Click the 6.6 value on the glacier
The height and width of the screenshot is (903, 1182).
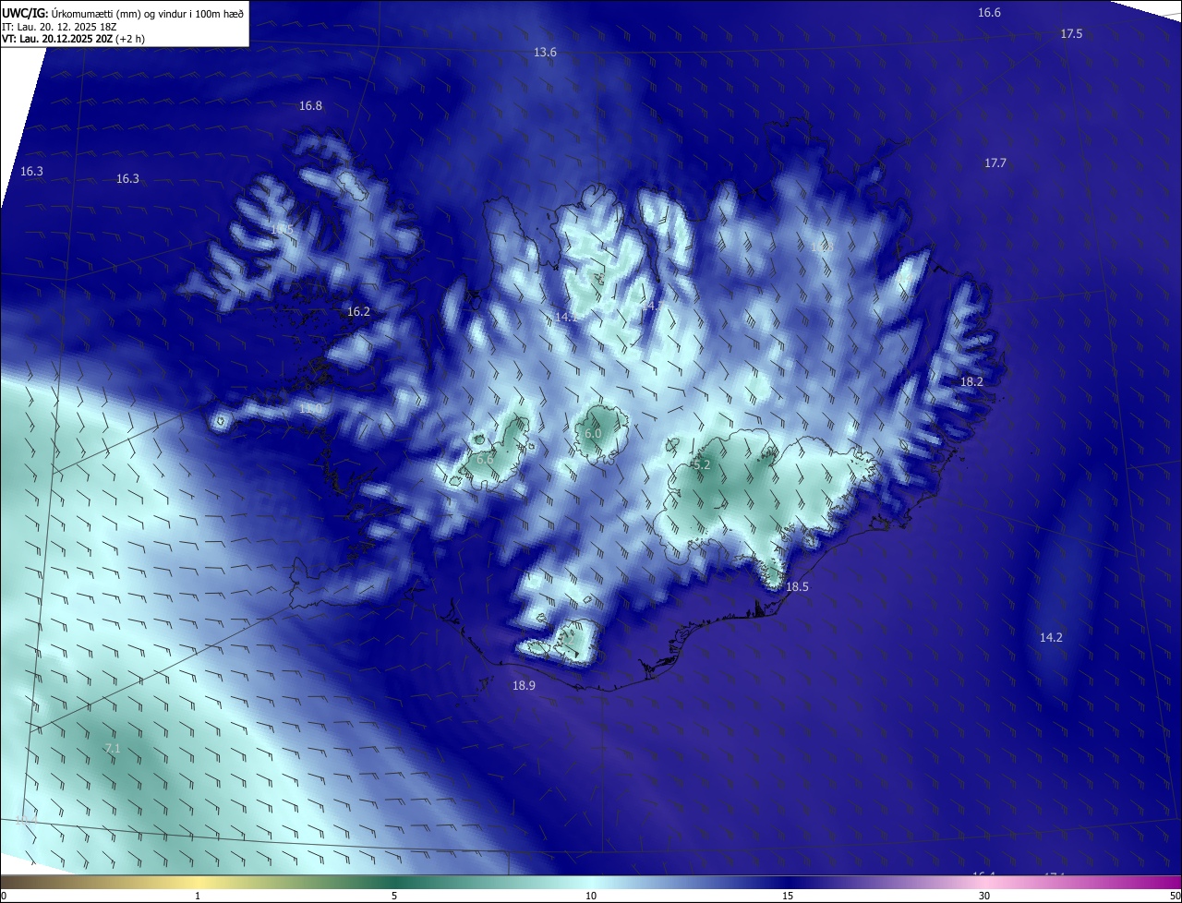tap(485, 459)
